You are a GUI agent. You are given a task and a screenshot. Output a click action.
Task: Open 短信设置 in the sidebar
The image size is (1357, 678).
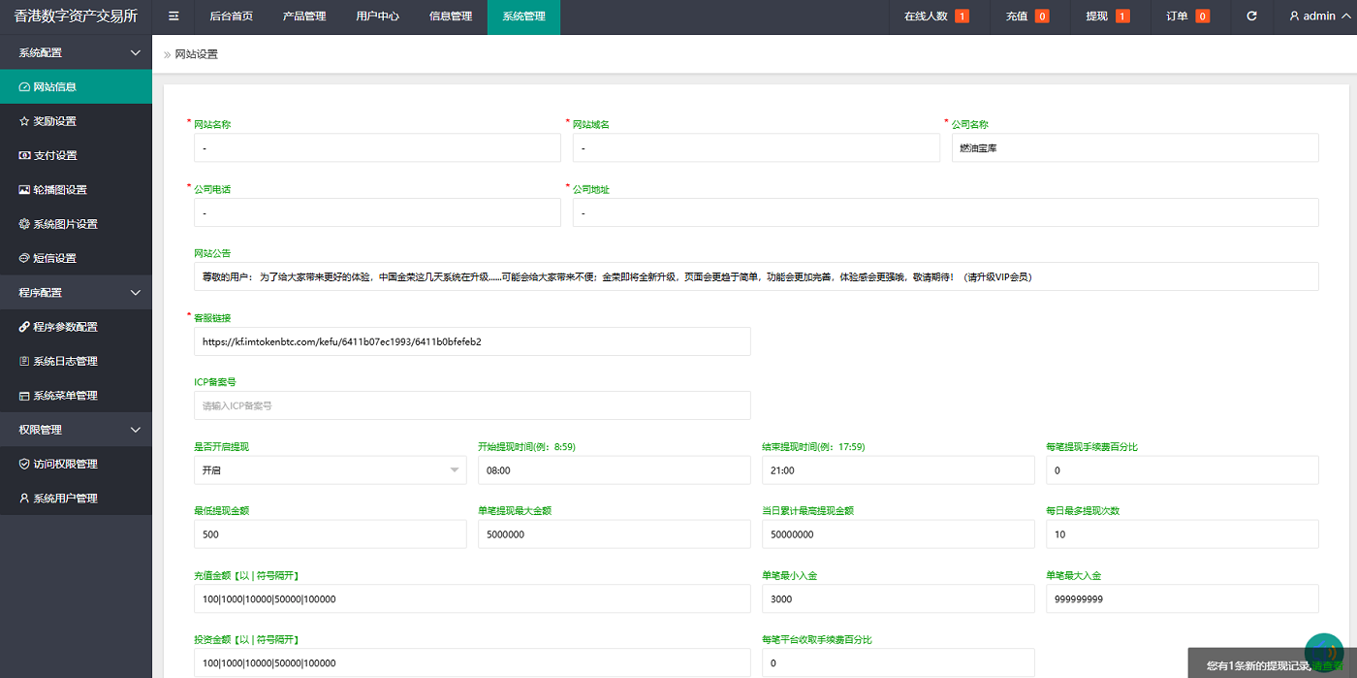point(54,258)
